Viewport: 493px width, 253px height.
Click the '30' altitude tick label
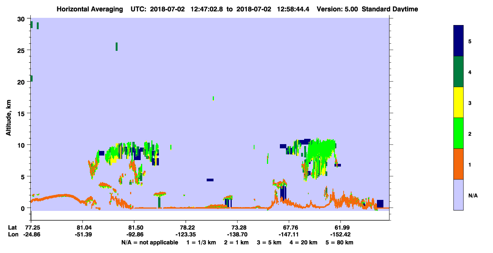coord(21,19)
